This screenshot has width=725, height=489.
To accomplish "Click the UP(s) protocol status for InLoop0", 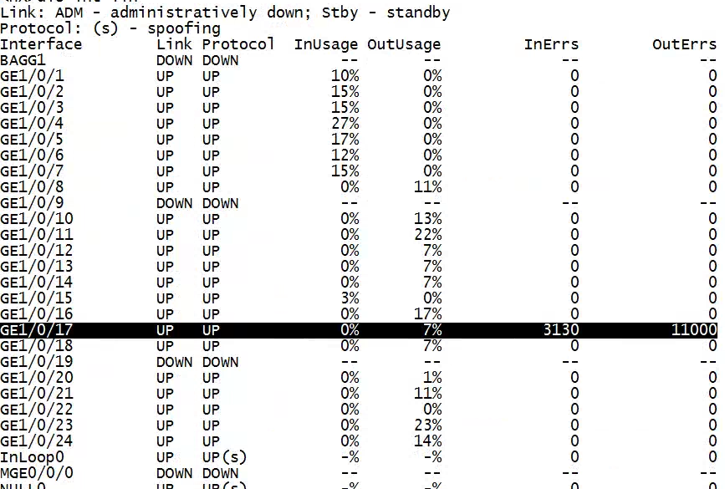I will click(x=224, y=457).
